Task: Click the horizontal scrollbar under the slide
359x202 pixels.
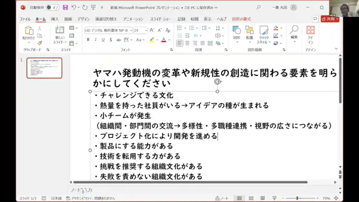Action: tap(190, 182)
